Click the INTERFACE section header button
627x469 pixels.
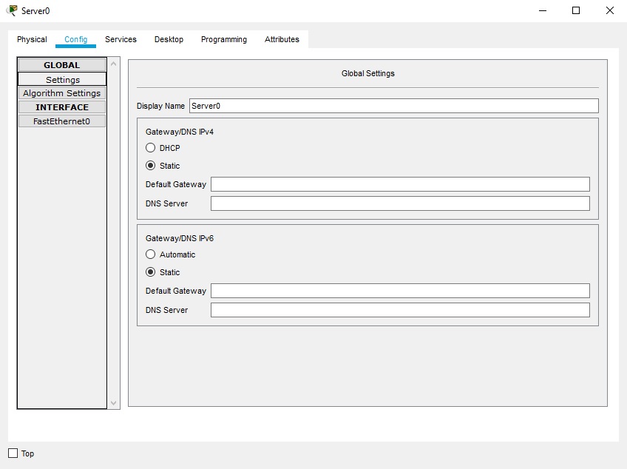tap(62, 107)
